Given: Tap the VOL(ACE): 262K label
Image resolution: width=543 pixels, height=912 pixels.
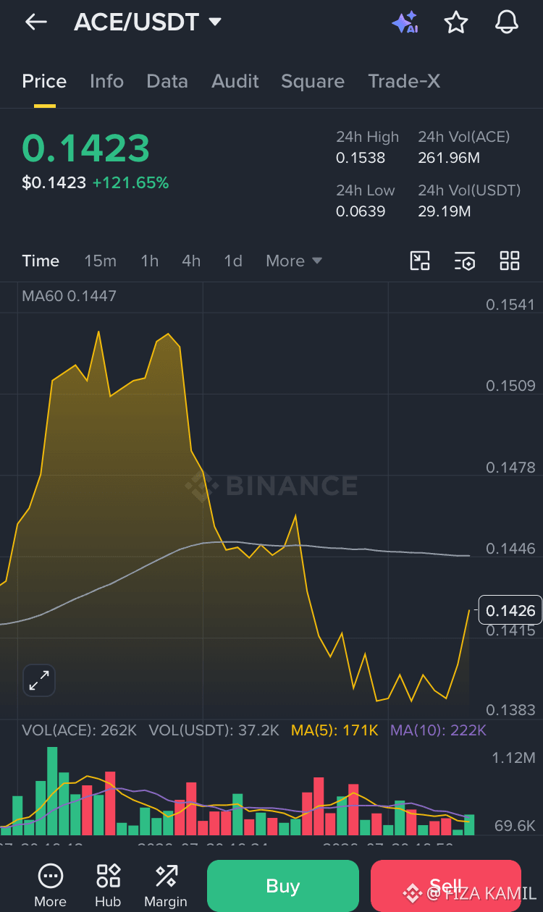Looking at the screenshot, I should (80, 730).
